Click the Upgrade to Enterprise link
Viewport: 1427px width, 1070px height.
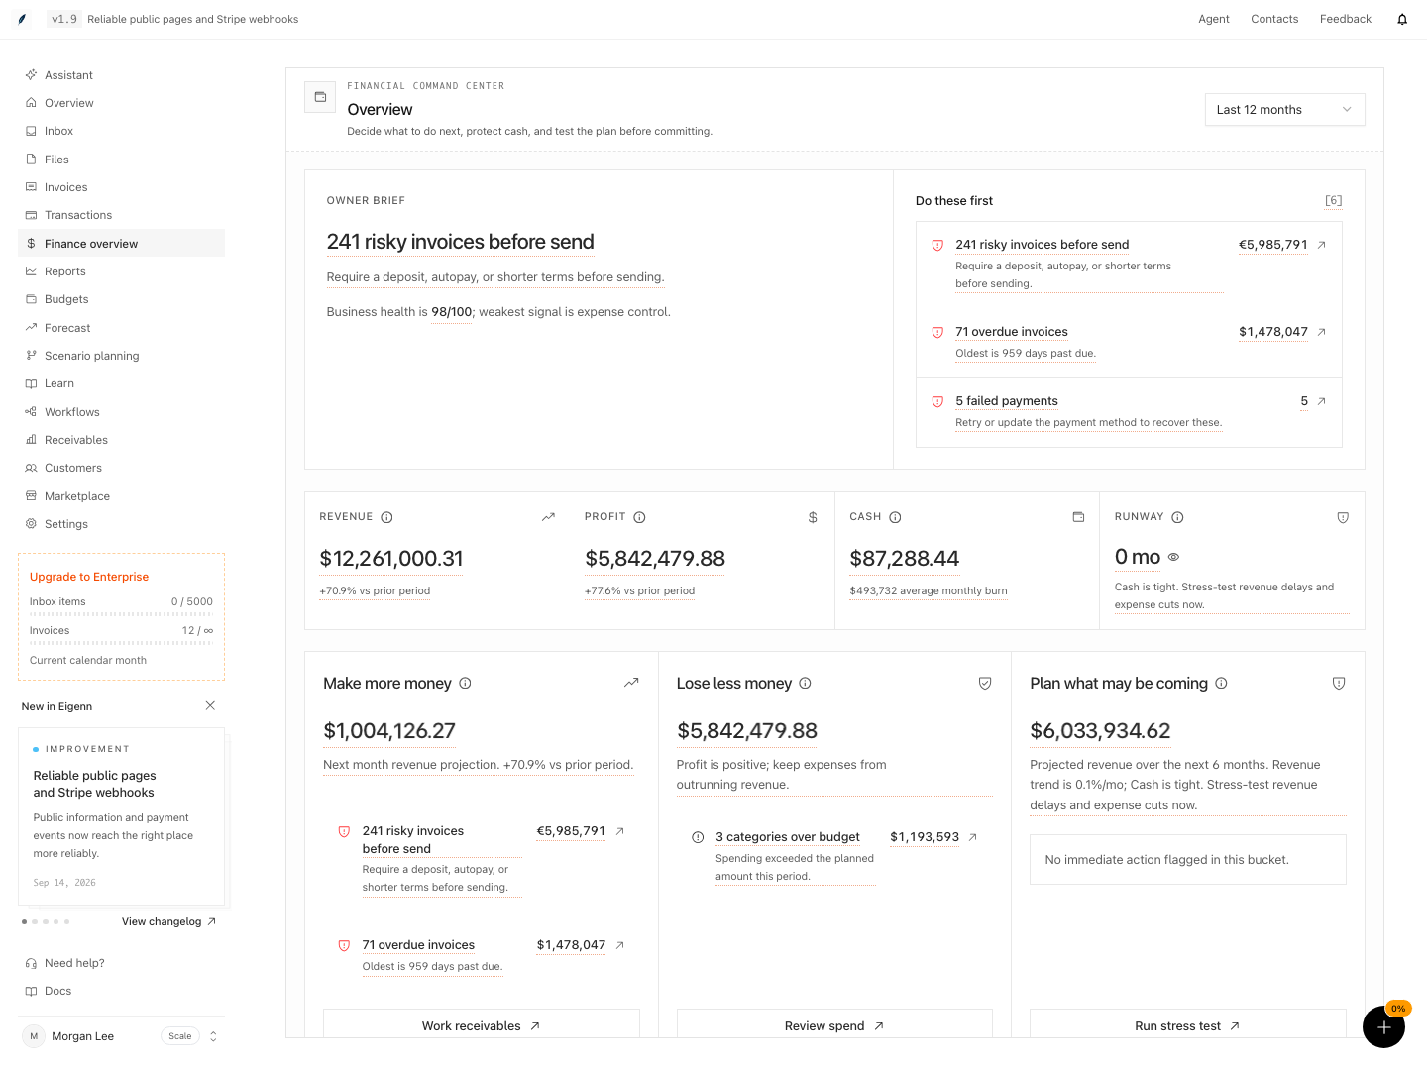[89, 577]
